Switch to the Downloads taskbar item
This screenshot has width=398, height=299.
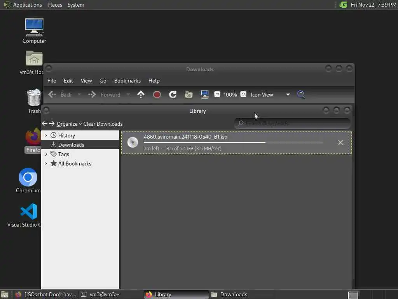click(241, 294)
